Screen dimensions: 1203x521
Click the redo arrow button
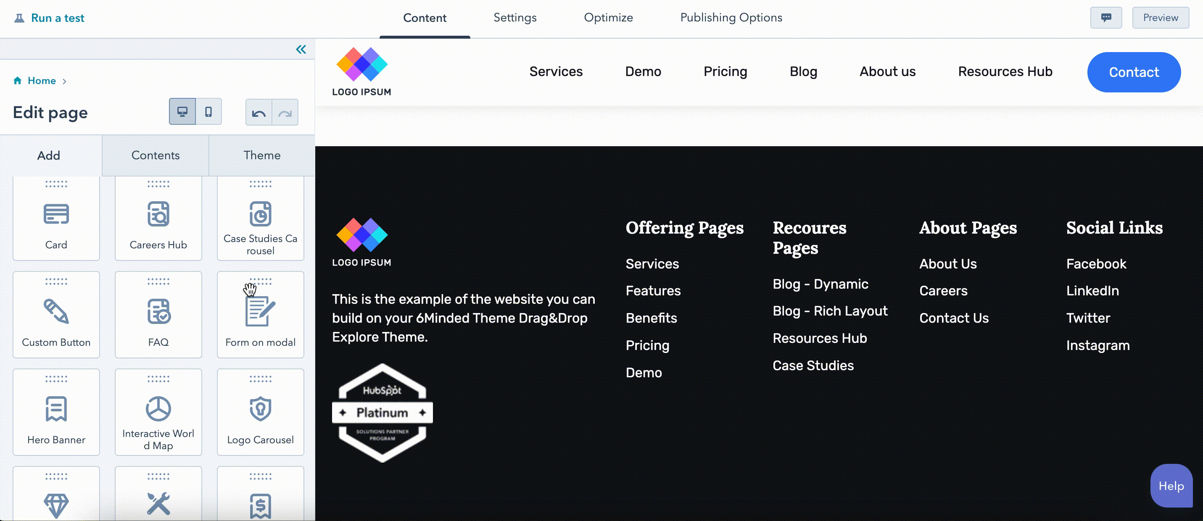click(285, 113)
